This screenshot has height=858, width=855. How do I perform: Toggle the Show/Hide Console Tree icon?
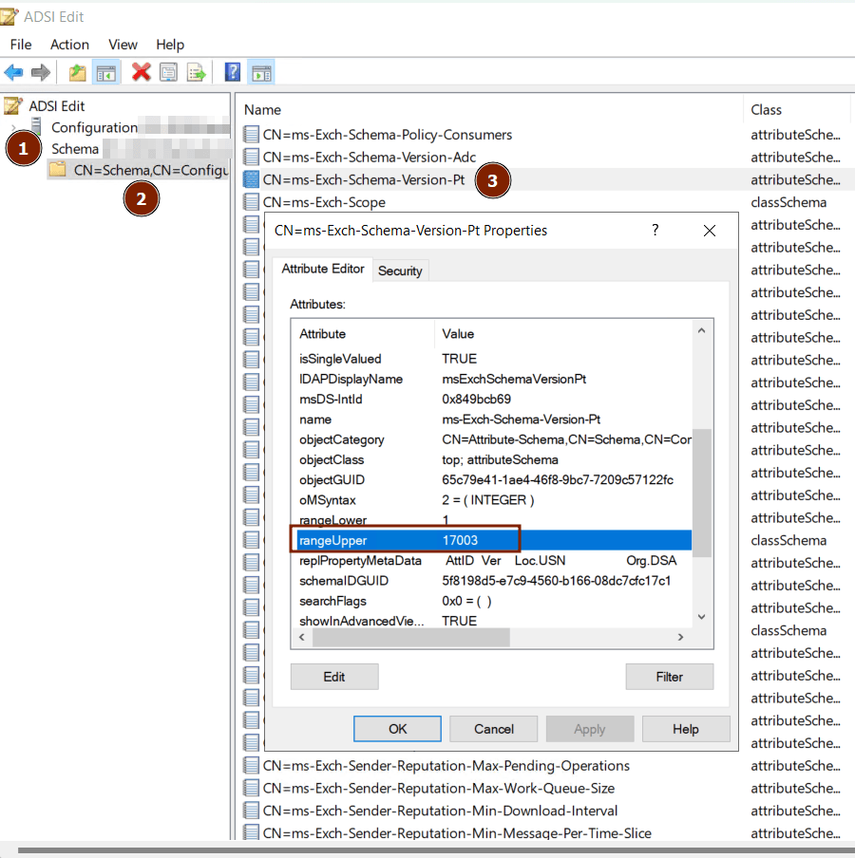click(x=106, y=72)
